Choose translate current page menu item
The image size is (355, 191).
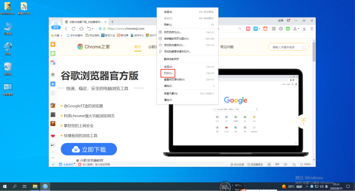188,59
